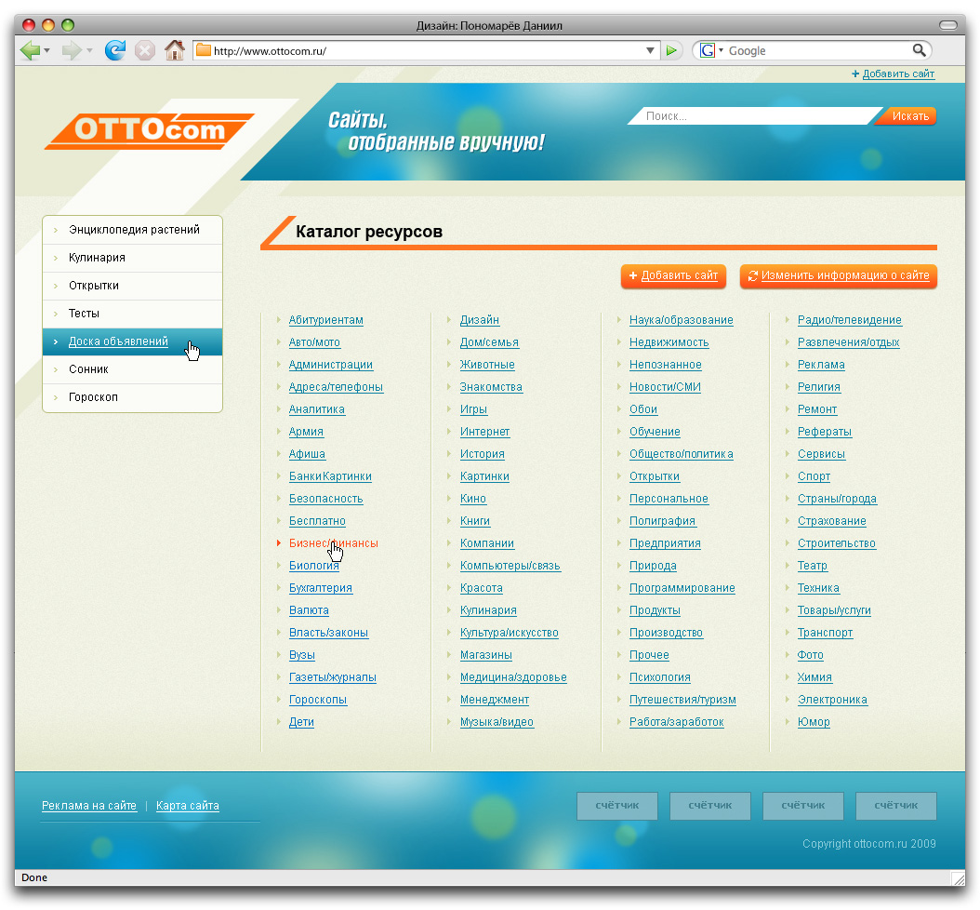Click the orange Добавить сайт button
980x910 pixels.
point(673,276)
